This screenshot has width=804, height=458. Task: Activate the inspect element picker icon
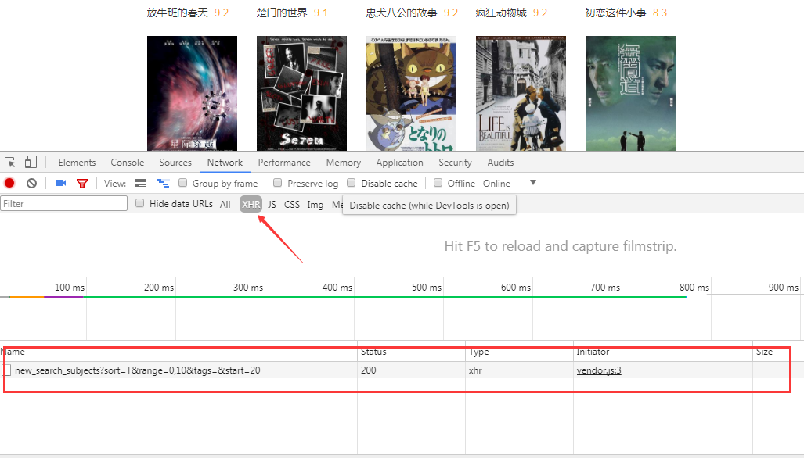point(9,163)
